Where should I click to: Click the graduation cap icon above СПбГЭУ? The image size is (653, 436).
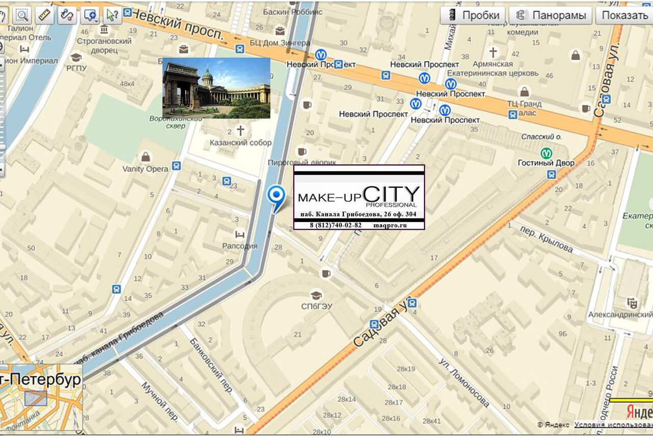[316, 295]
